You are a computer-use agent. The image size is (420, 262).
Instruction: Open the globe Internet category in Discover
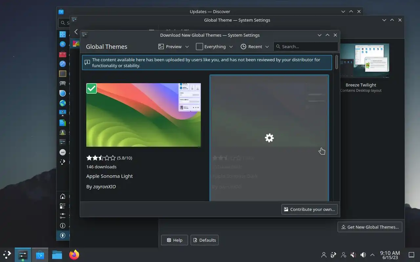(x=63, y=103)
